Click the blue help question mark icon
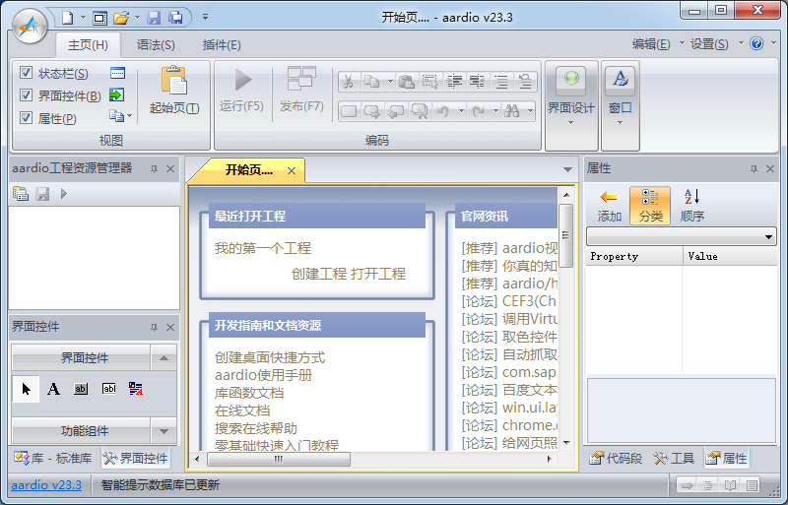The width and height of the screenshot is (788, 505). point(756,44)
